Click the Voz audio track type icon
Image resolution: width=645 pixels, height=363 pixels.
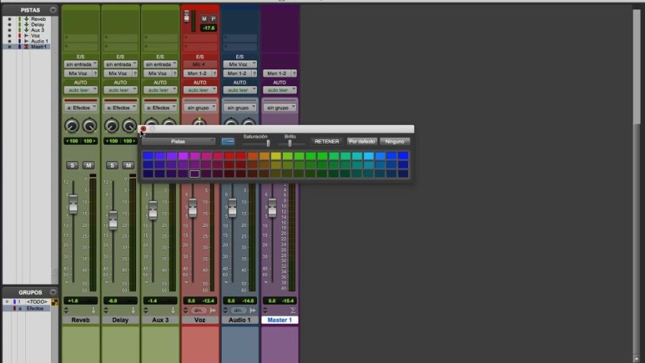pos(213,310)
